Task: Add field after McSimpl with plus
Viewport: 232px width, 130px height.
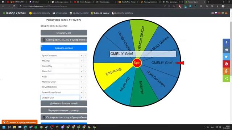Action: point(82,61)
